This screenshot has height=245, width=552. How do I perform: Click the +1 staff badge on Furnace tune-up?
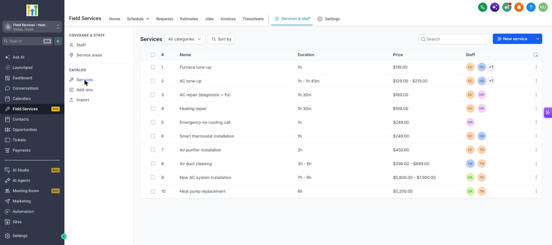tap(491, 67)
